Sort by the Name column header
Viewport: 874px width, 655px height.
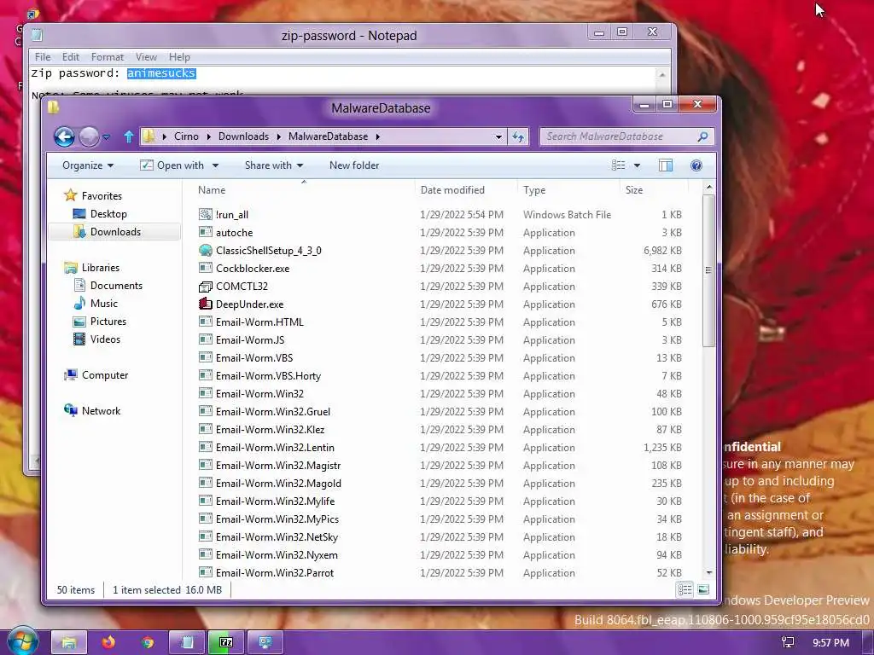point(212,190)
